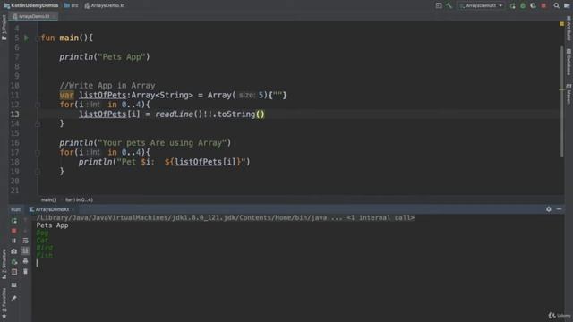Click the "Pets App" string on line 7
Screen dimensions: 573x322
tap(122, 57)
